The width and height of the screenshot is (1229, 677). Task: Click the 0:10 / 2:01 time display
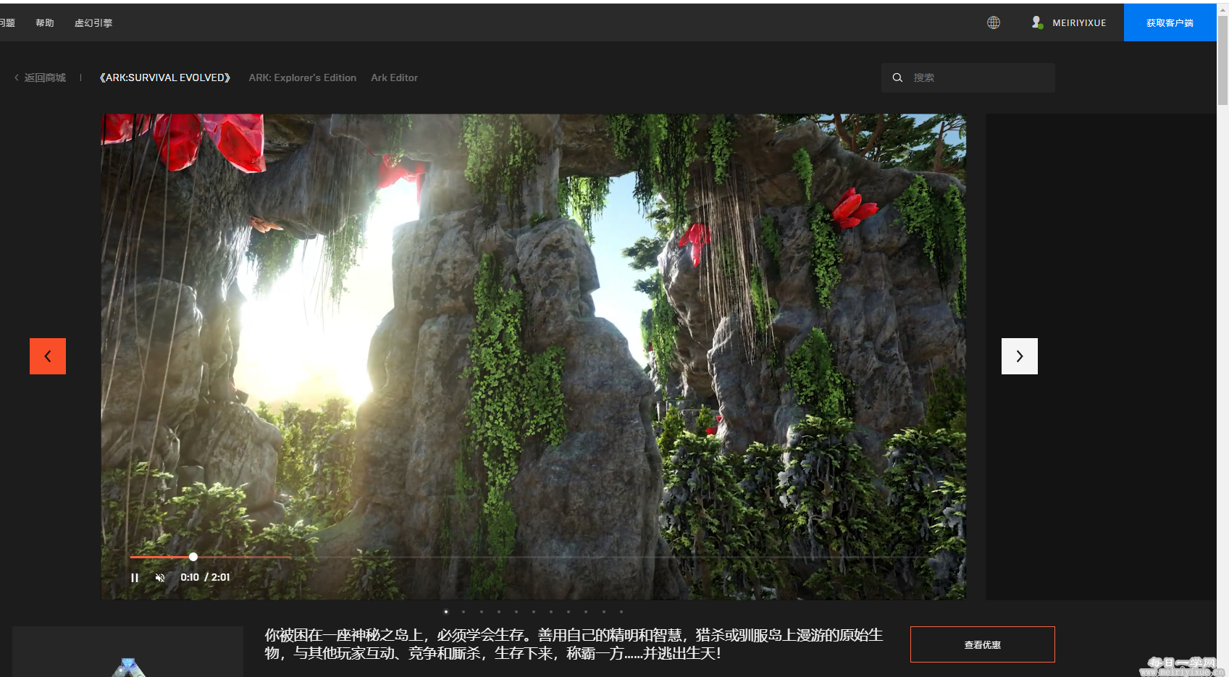205,577
